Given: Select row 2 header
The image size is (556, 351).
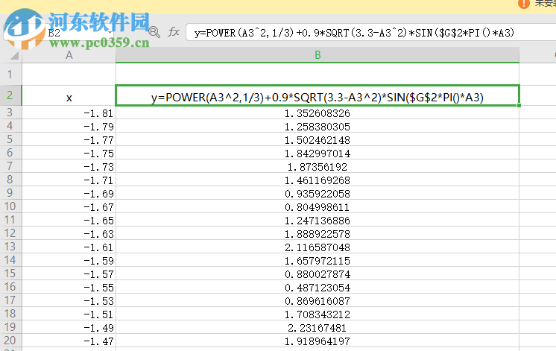Looking at the screenshot, I should [10, 95].
